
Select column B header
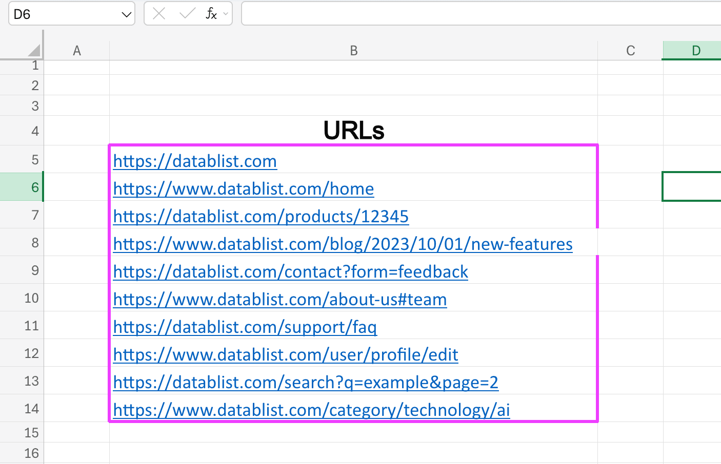[353, 51]
